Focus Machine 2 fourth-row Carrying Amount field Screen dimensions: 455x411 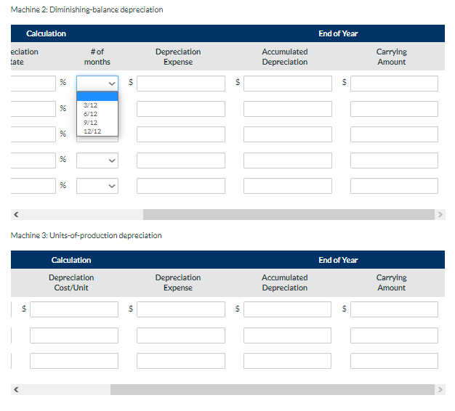[394, 160]
